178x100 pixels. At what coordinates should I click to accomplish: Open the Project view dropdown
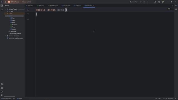8,6
